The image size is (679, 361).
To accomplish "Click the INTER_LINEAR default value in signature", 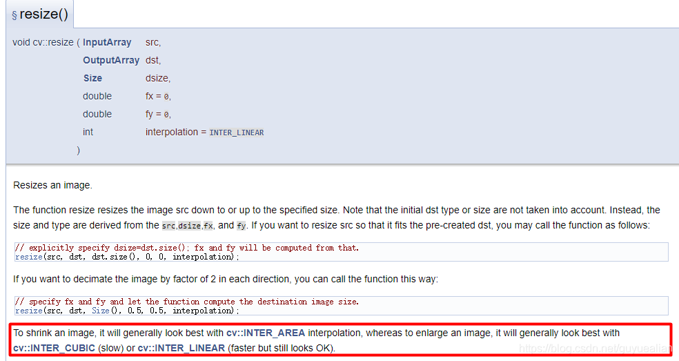I will 236,133.
